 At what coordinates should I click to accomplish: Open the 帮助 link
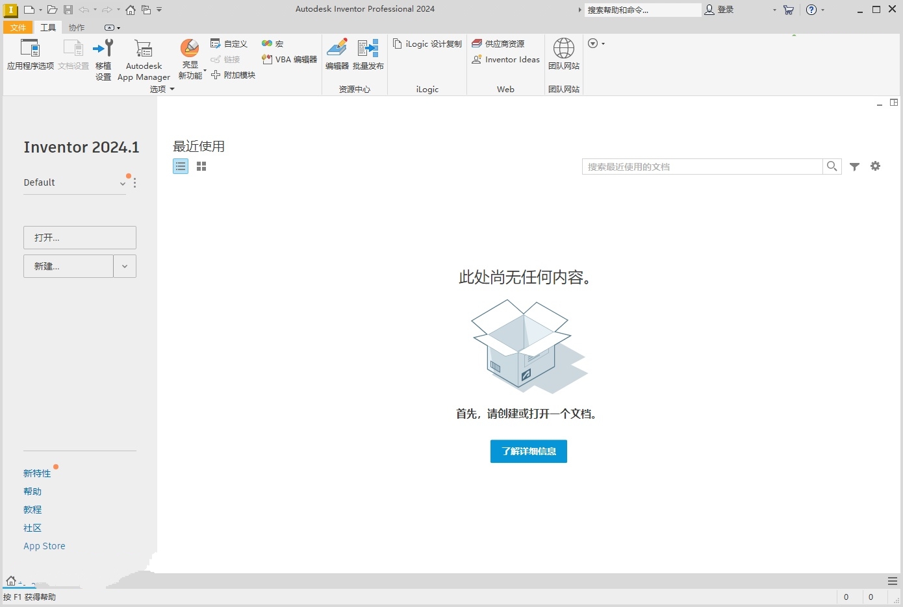(x=32, y=491)
